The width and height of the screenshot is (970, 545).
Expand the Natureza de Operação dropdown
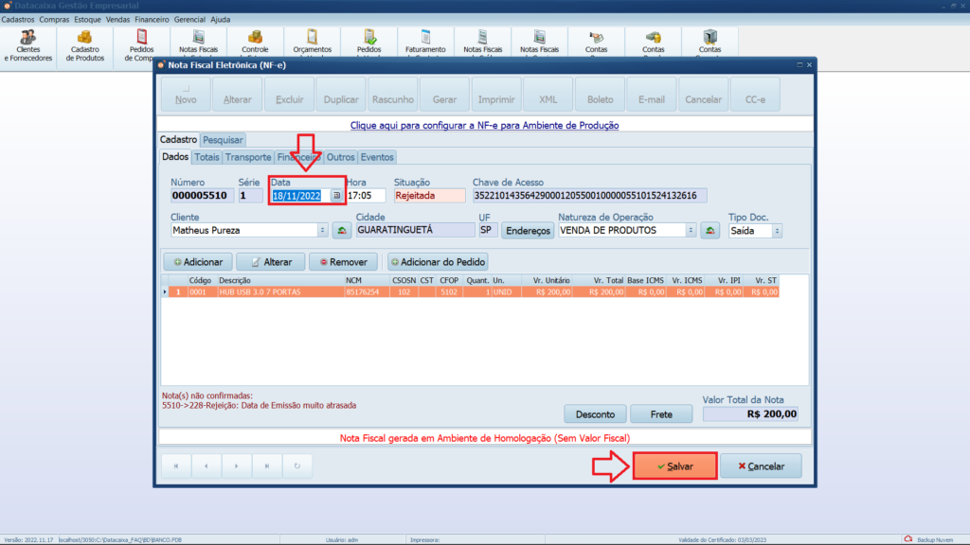(x=691, y=230)
